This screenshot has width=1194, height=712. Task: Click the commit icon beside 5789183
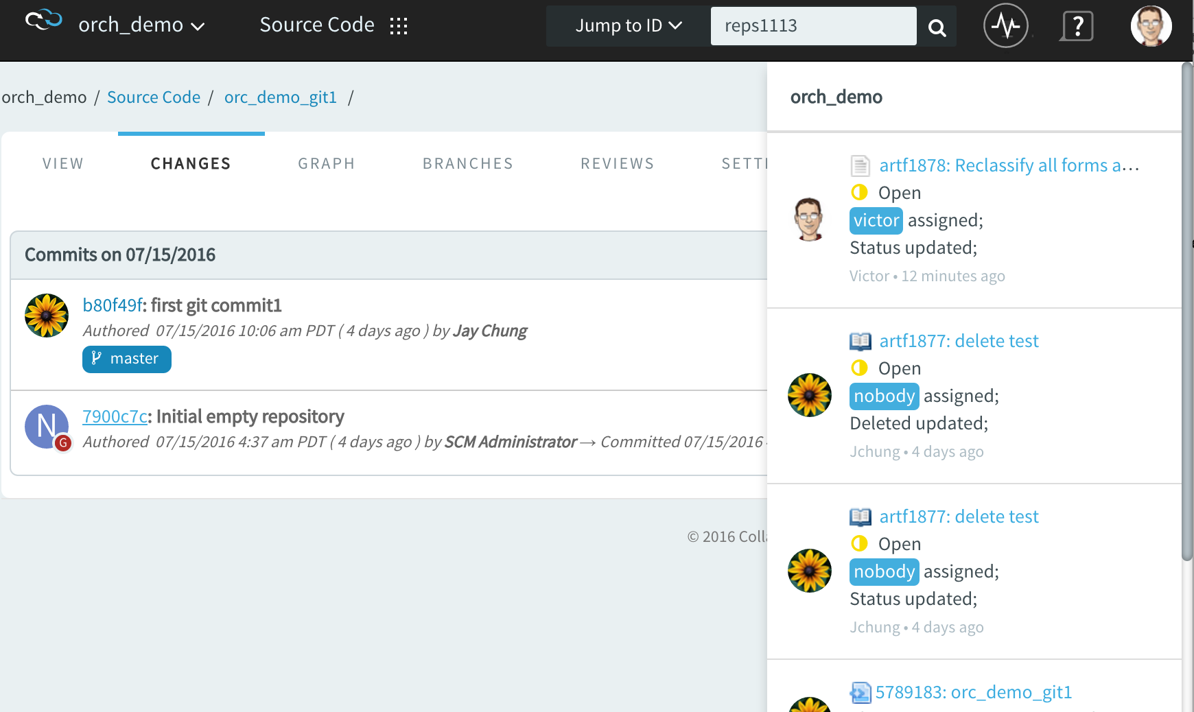pos(861,692)
